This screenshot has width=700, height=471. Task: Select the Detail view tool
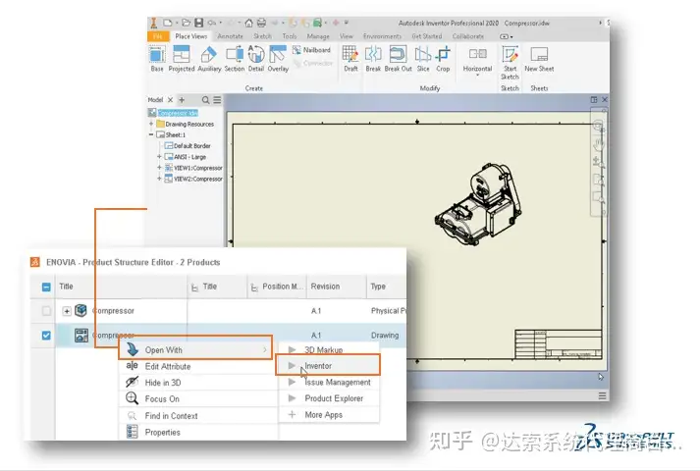tap(256, 59)
